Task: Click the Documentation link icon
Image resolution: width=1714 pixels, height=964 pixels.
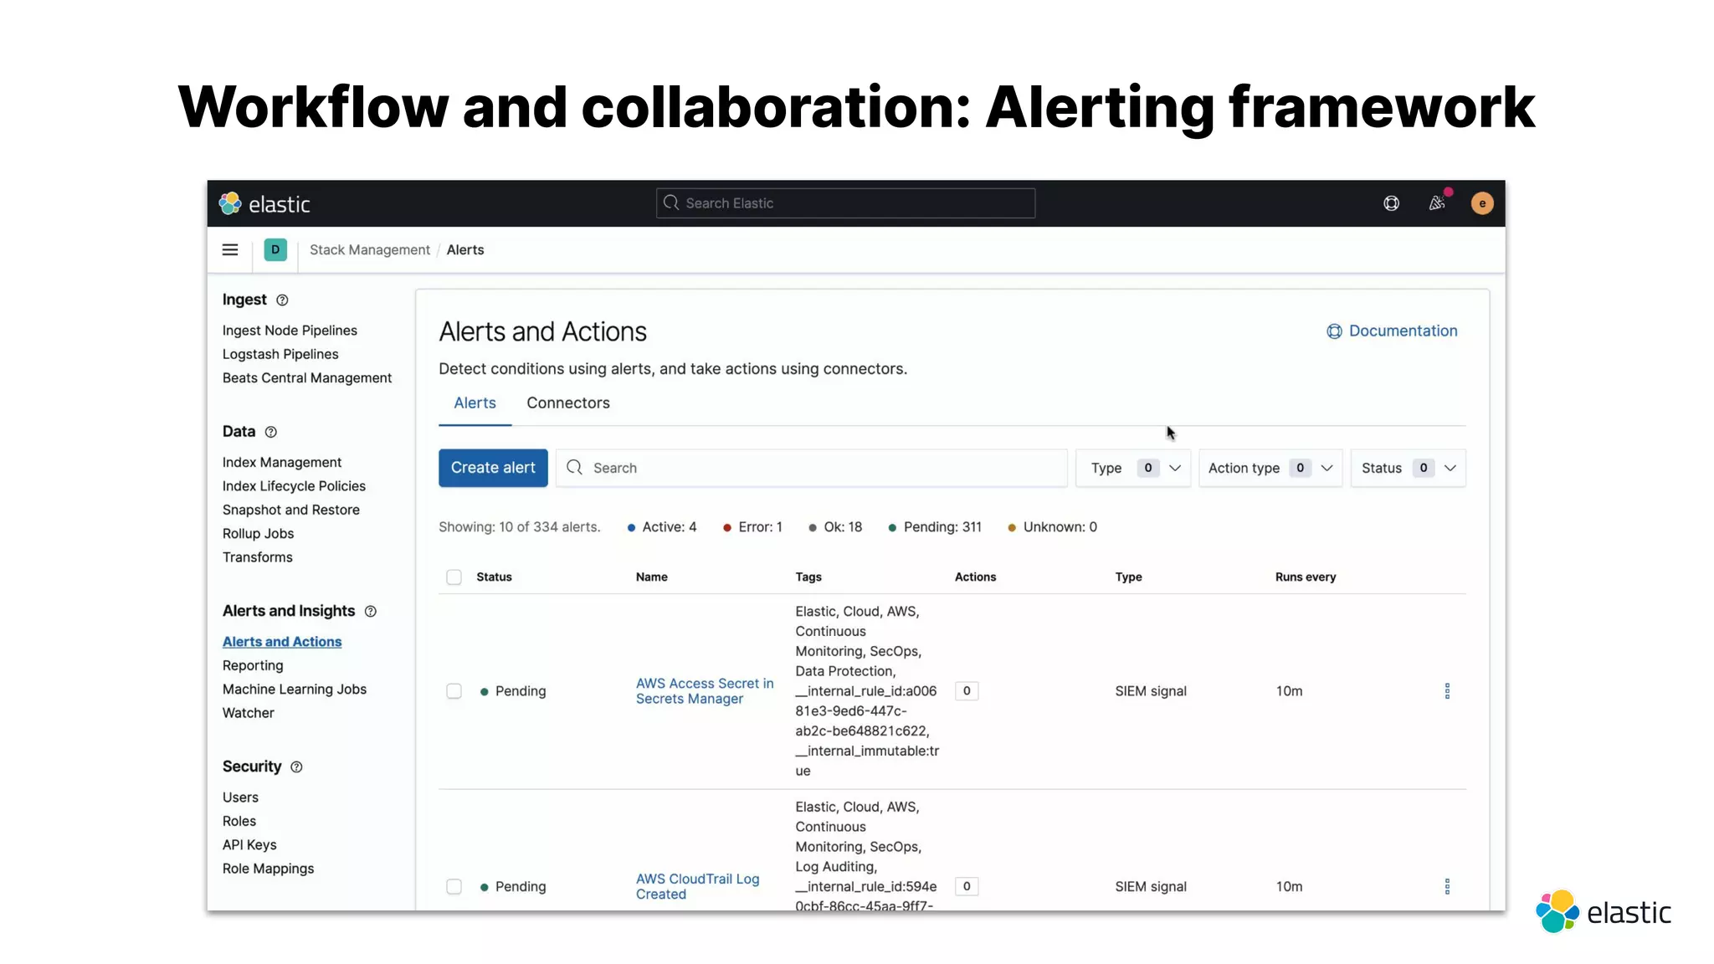Action: (1334, 331)
